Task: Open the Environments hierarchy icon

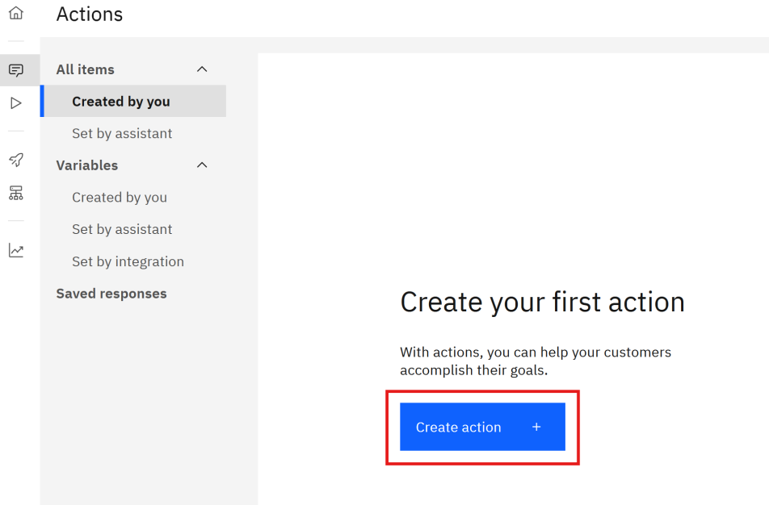Action: pyautogui.click(x=16, y=193)
